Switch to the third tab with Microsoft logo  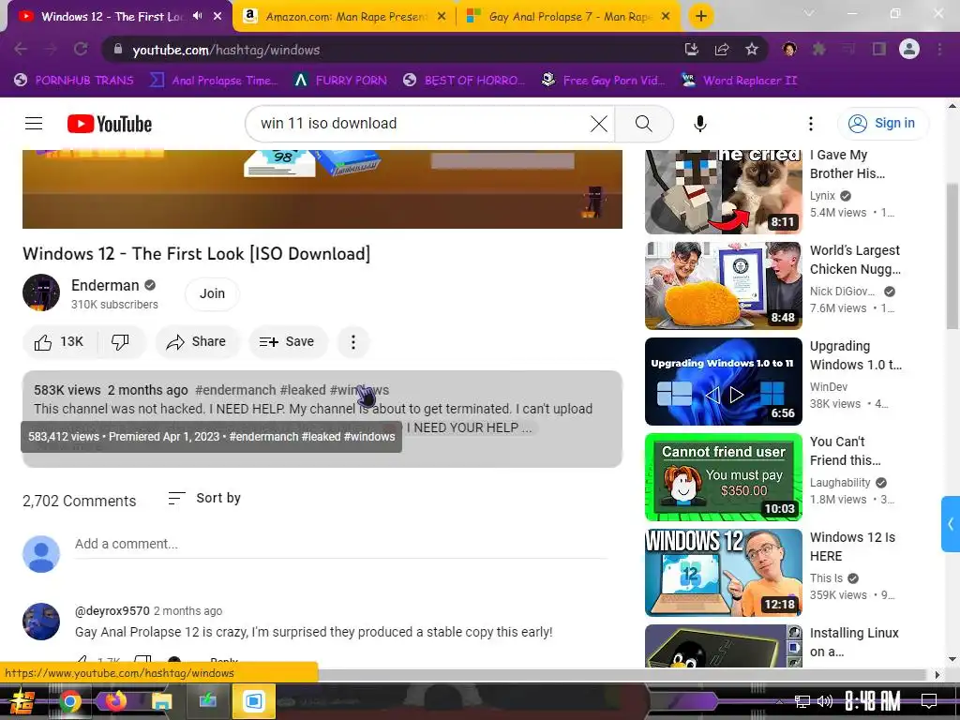568,17
